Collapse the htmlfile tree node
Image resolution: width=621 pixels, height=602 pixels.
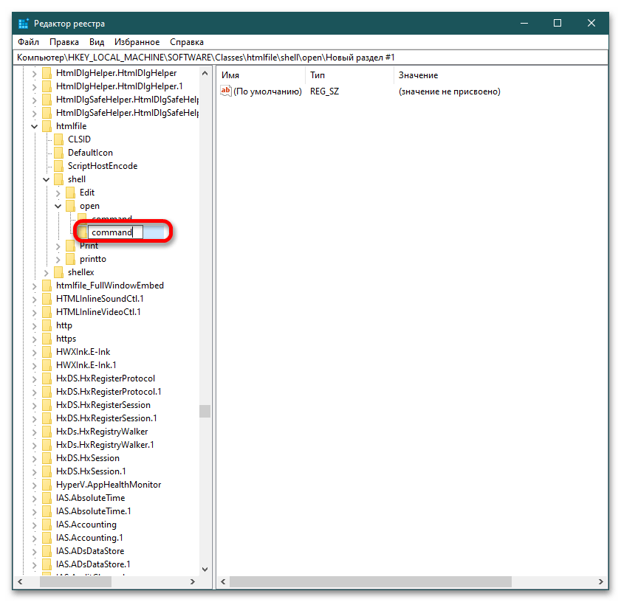click(34, 126)
